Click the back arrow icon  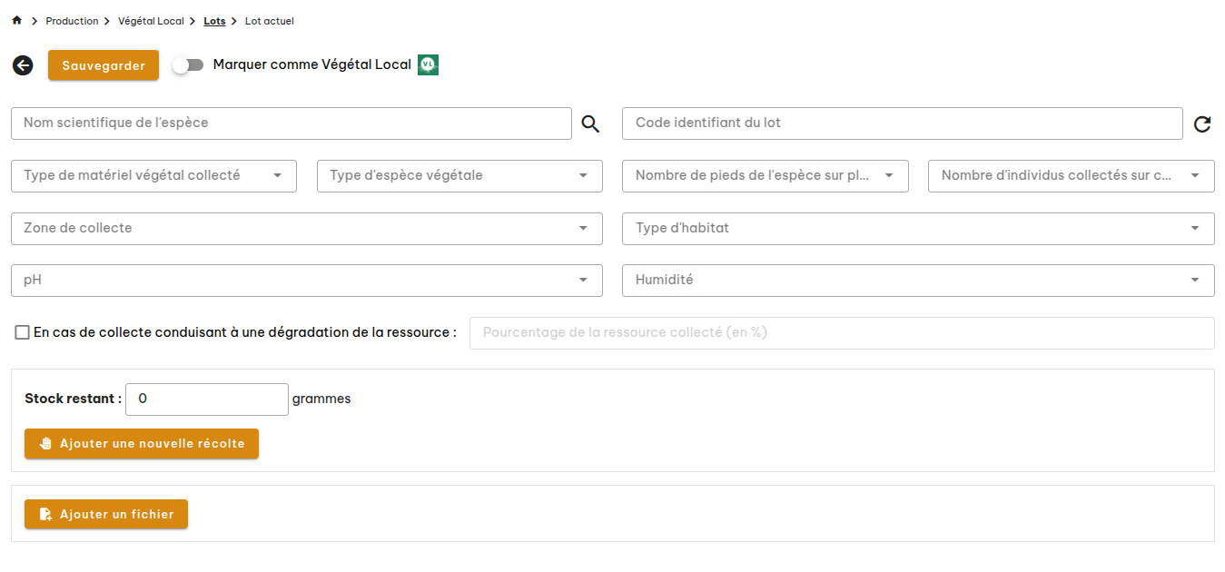coord(23,65)
